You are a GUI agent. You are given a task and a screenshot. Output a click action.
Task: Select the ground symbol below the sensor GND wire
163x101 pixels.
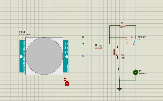[x=83, y=61]
